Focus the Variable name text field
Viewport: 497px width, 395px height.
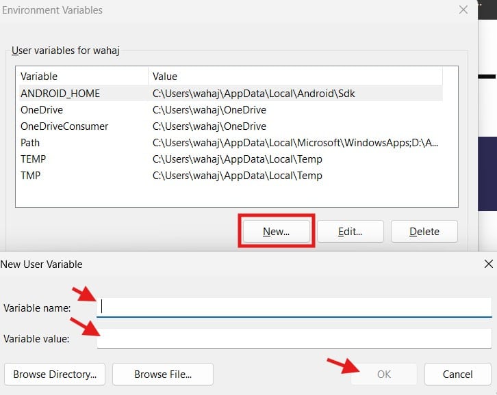(294, 308)
